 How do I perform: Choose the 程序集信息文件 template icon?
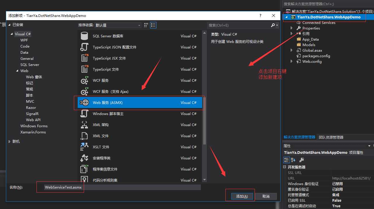[x=84, y=169]
